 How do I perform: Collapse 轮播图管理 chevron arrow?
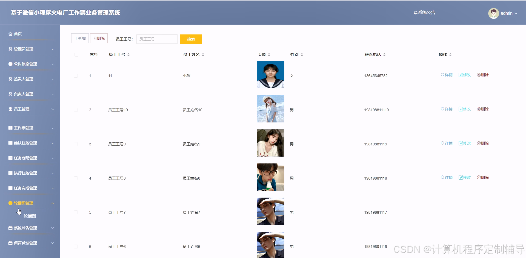(53, 203)
